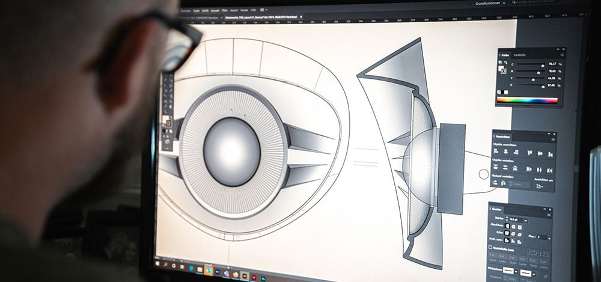Image resolution: width=601 pixels, height=282 pixels.
Task: Distribute objects by right edges
Action: click(x=550, y=170)
